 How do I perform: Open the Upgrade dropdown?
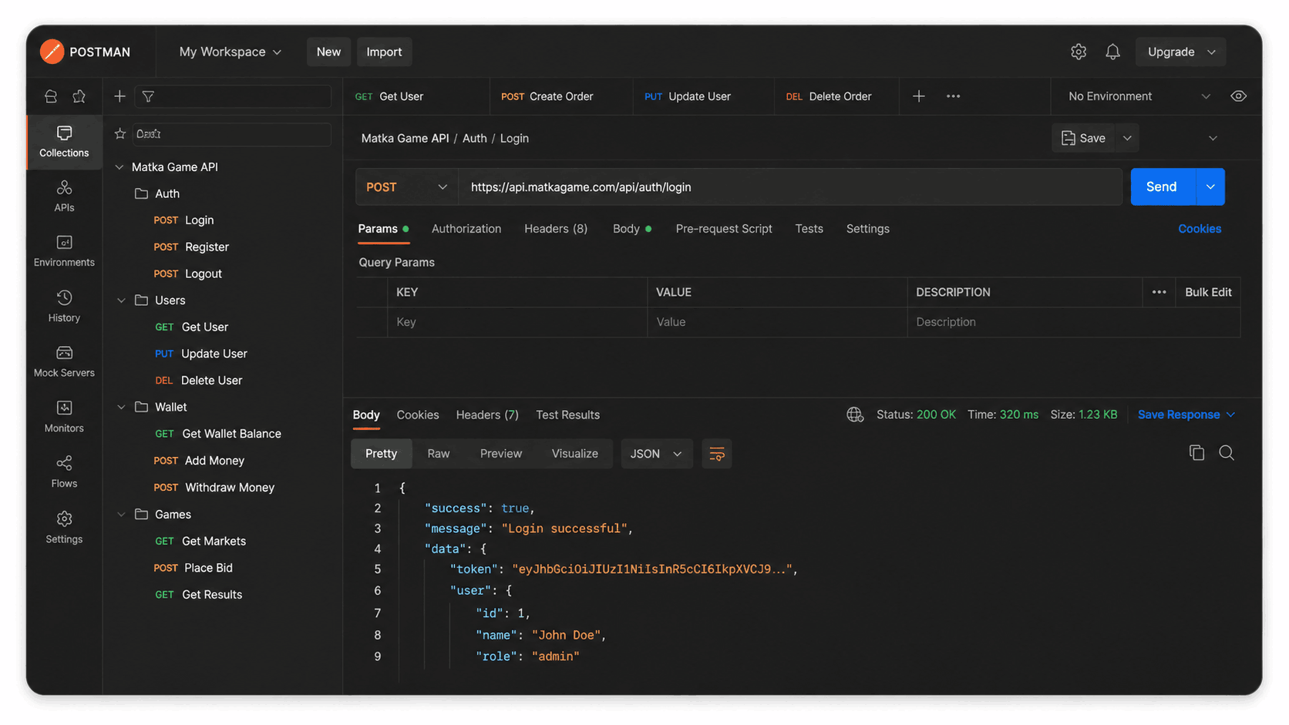tap(1181, 52)
